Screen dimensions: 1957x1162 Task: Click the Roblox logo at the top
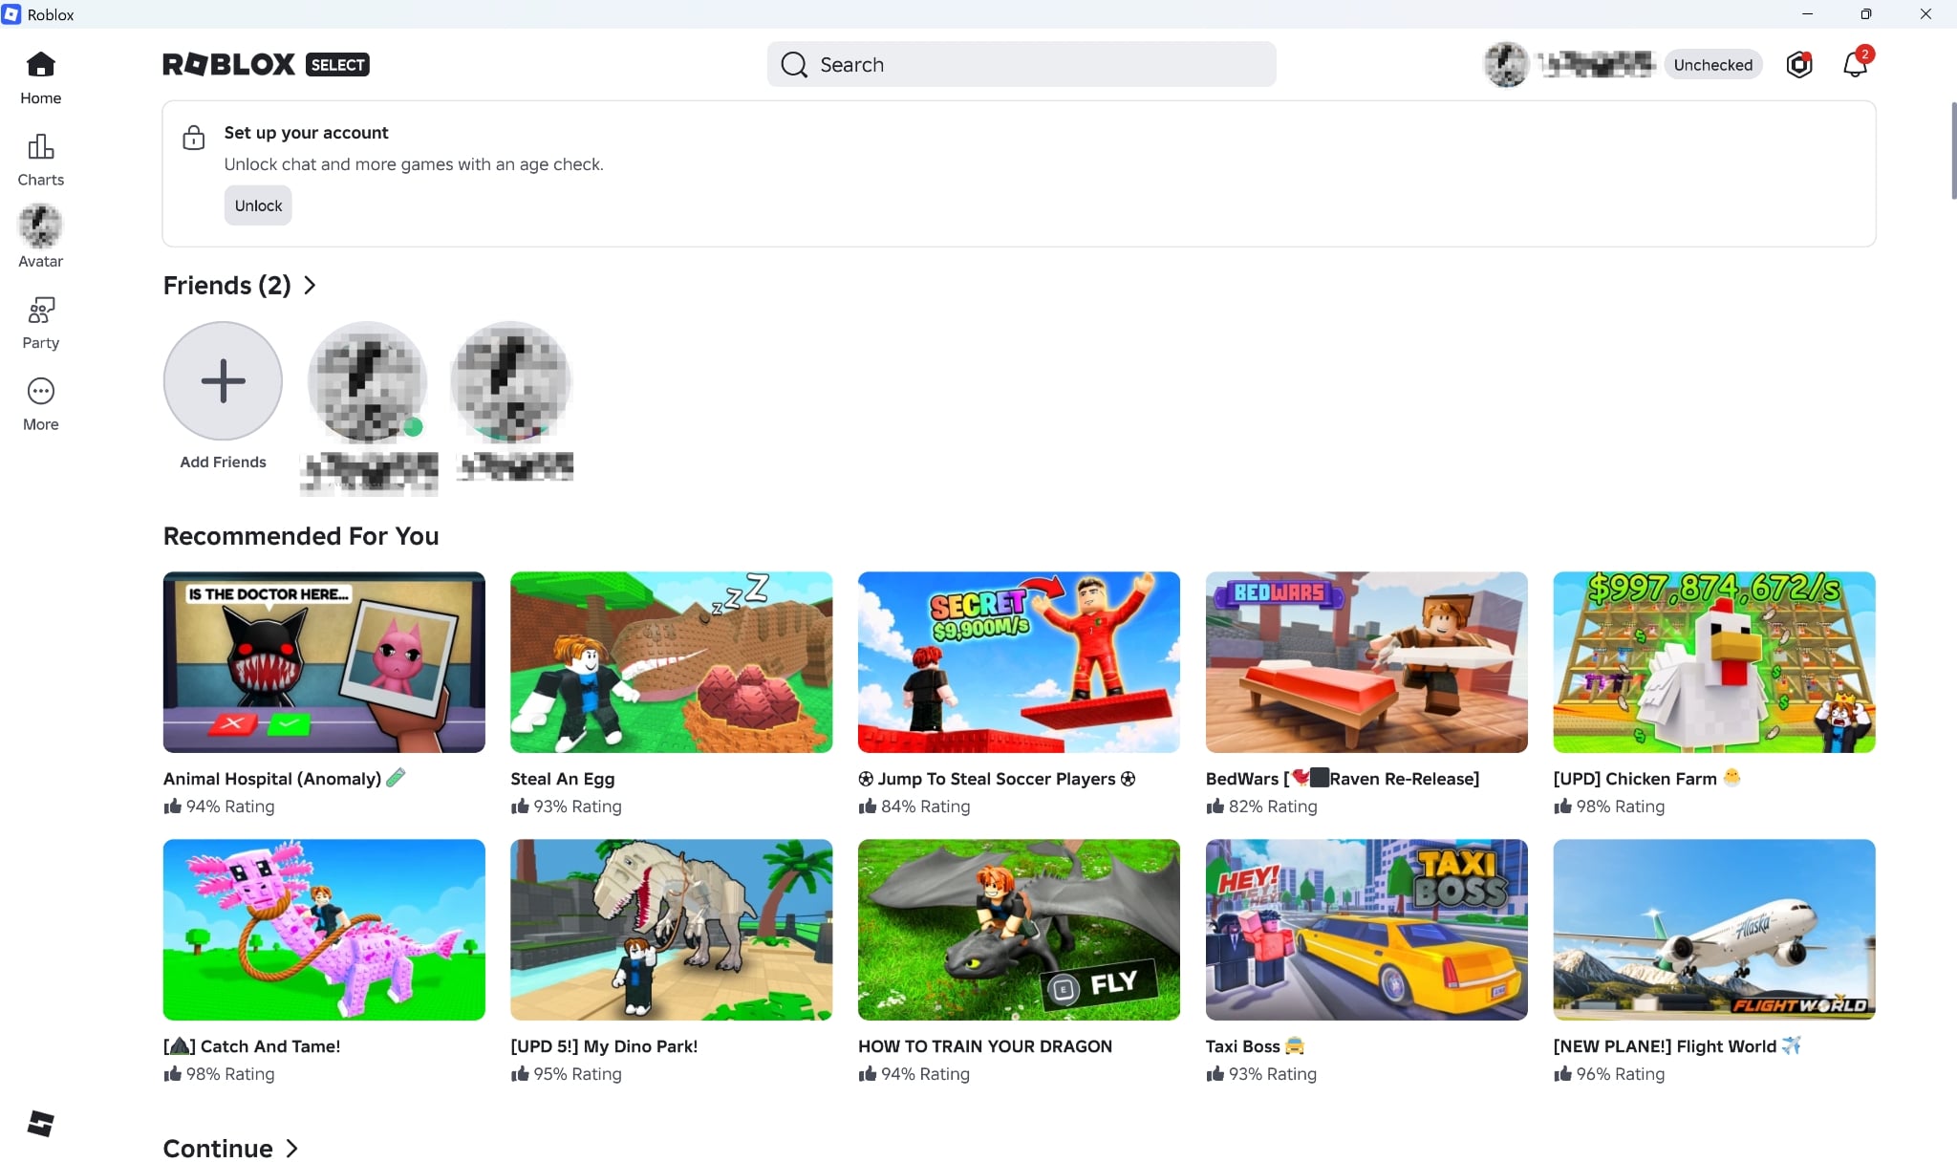pos(228,64)
